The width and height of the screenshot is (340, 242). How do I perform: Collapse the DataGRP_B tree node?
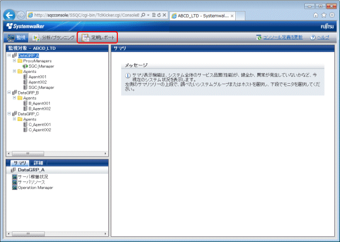[x=9, y=92]
